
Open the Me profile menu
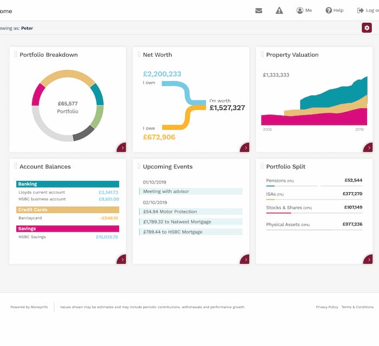click(304, 10)
